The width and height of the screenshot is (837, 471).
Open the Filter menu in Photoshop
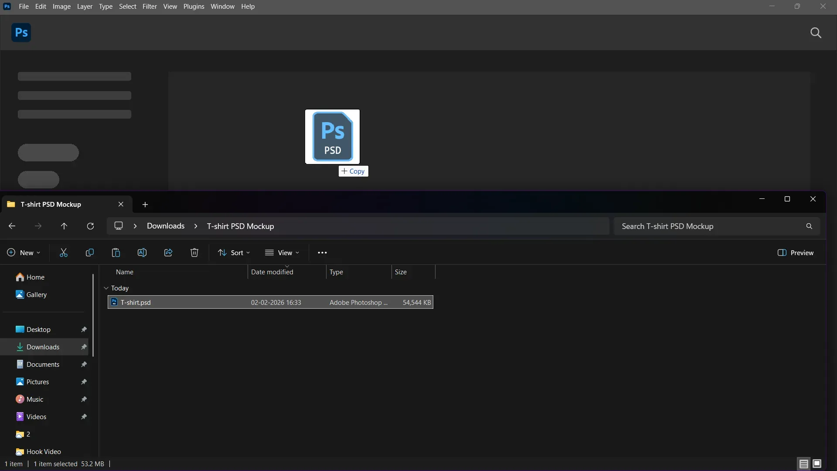tap(150, 6)
